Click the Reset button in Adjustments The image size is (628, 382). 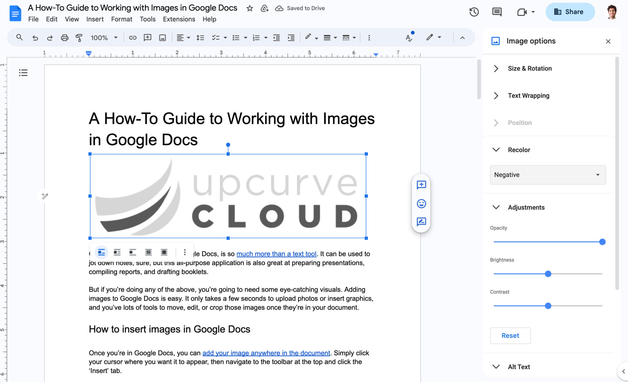click(x=510, y=335)
